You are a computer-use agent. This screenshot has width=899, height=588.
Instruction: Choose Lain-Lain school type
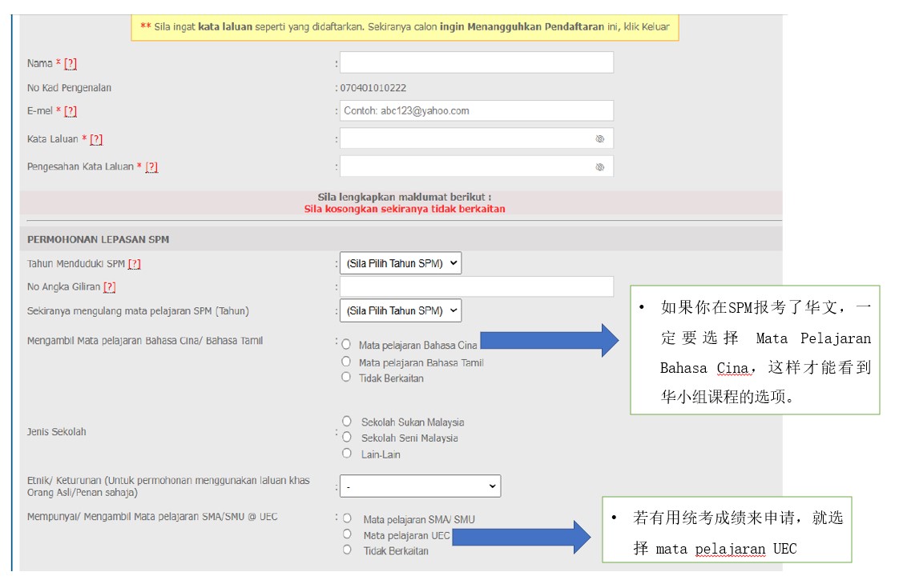point(347,454)
